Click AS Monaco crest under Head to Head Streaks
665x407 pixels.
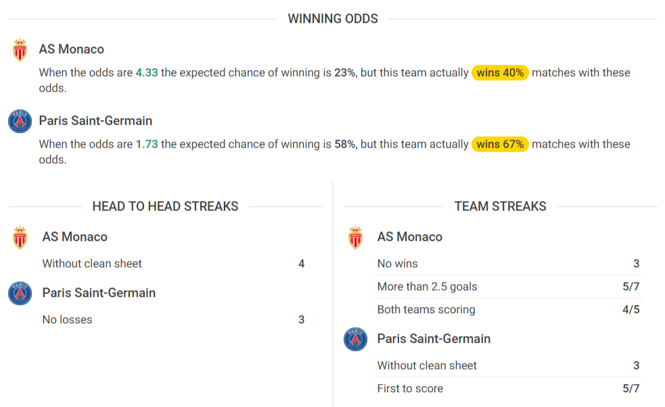(x=20, y=237)
